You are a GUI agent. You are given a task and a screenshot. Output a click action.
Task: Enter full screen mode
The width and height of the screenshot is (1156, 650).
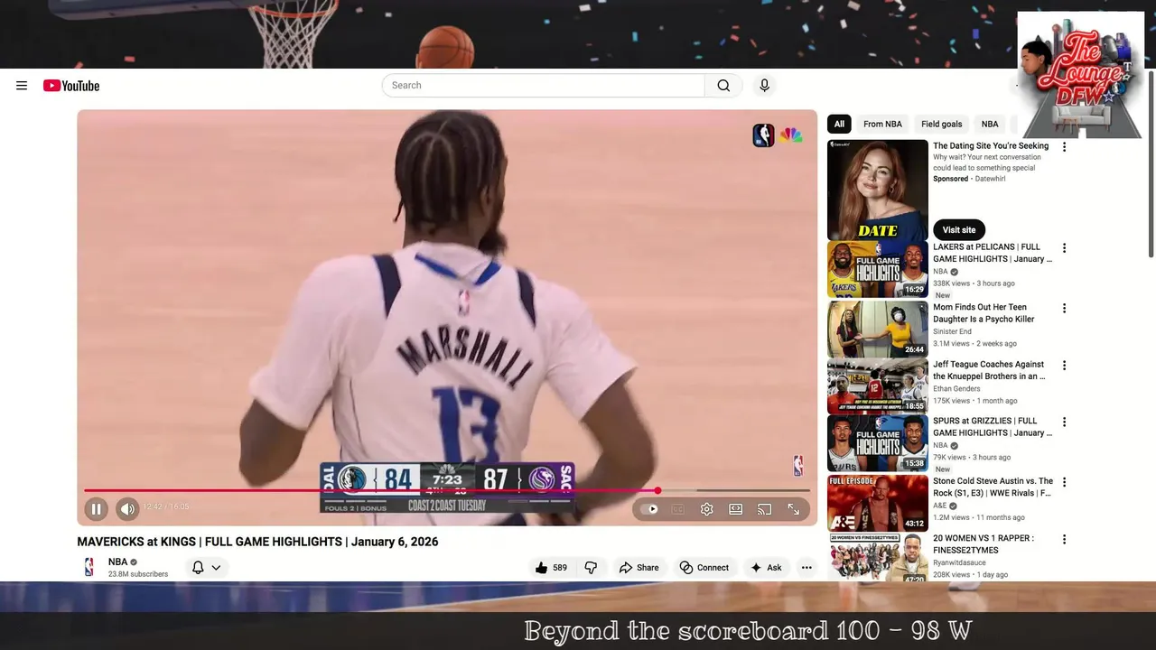tap(794, 509)
